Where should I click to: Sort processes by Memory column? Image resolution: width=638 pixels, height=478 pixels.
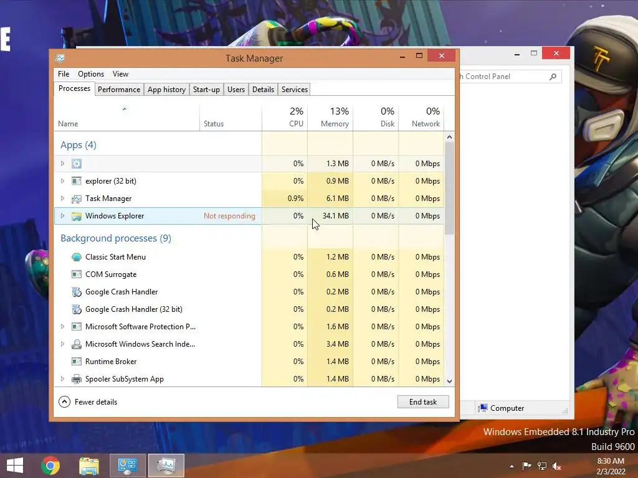tap(330, 118)
